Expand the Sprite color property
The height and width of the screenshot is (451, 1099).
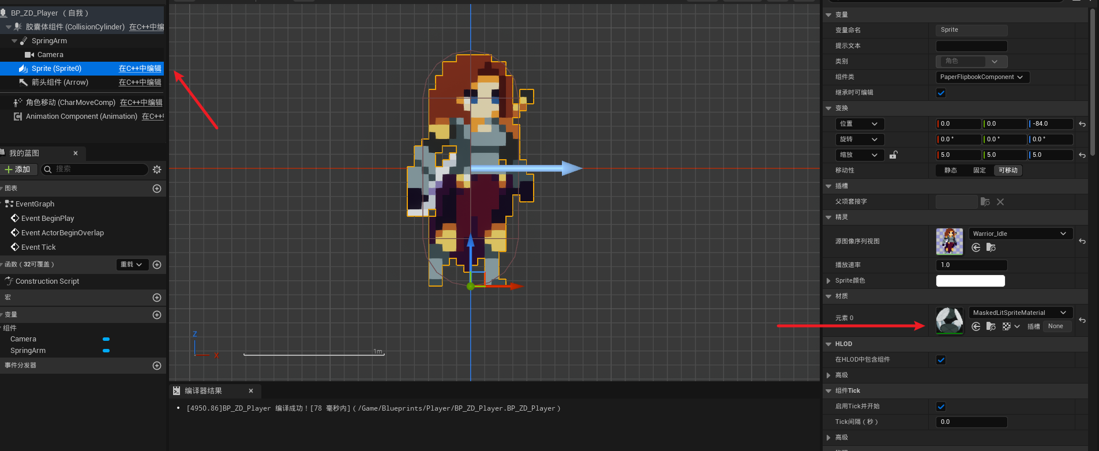tap(828, 281)
